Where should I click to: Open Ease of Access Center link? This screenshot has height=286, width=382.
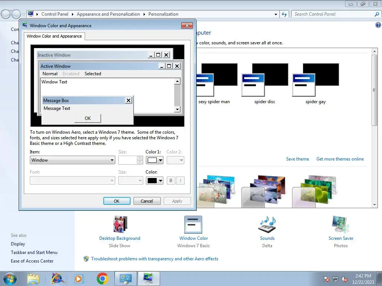click(x=32, y=261)
